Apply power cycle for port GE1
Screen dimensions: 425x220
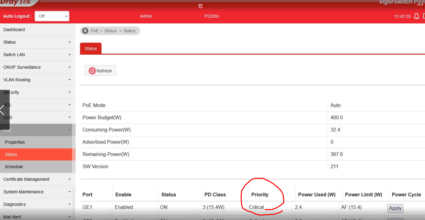(395, 208)
